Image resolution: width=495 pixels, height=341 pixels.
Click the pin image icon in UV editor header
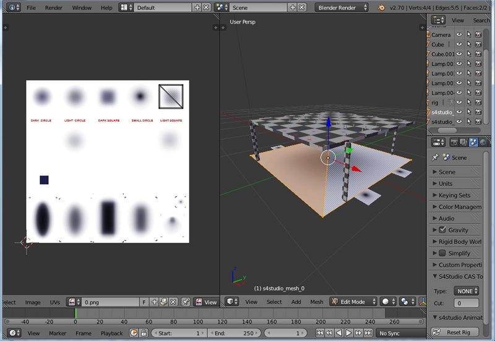185,302
